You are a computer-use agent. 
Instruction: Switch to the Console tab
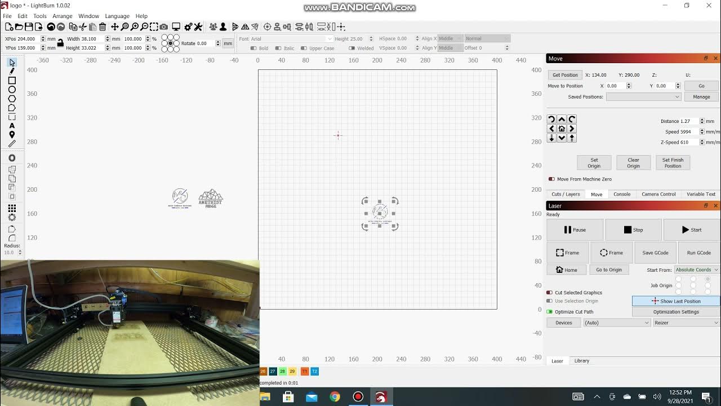point(622,194)
